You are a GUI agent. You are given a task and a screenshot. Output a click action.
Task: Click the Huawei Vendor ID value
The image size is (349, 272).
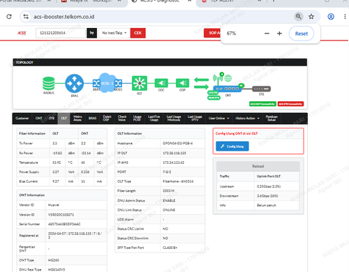tap(54, 205)
